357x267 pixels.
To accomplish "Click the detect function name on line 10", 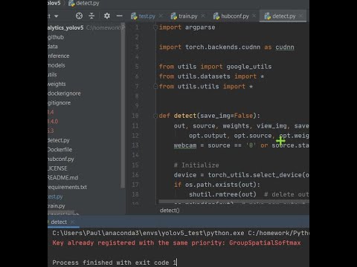I will pos(185,116).
